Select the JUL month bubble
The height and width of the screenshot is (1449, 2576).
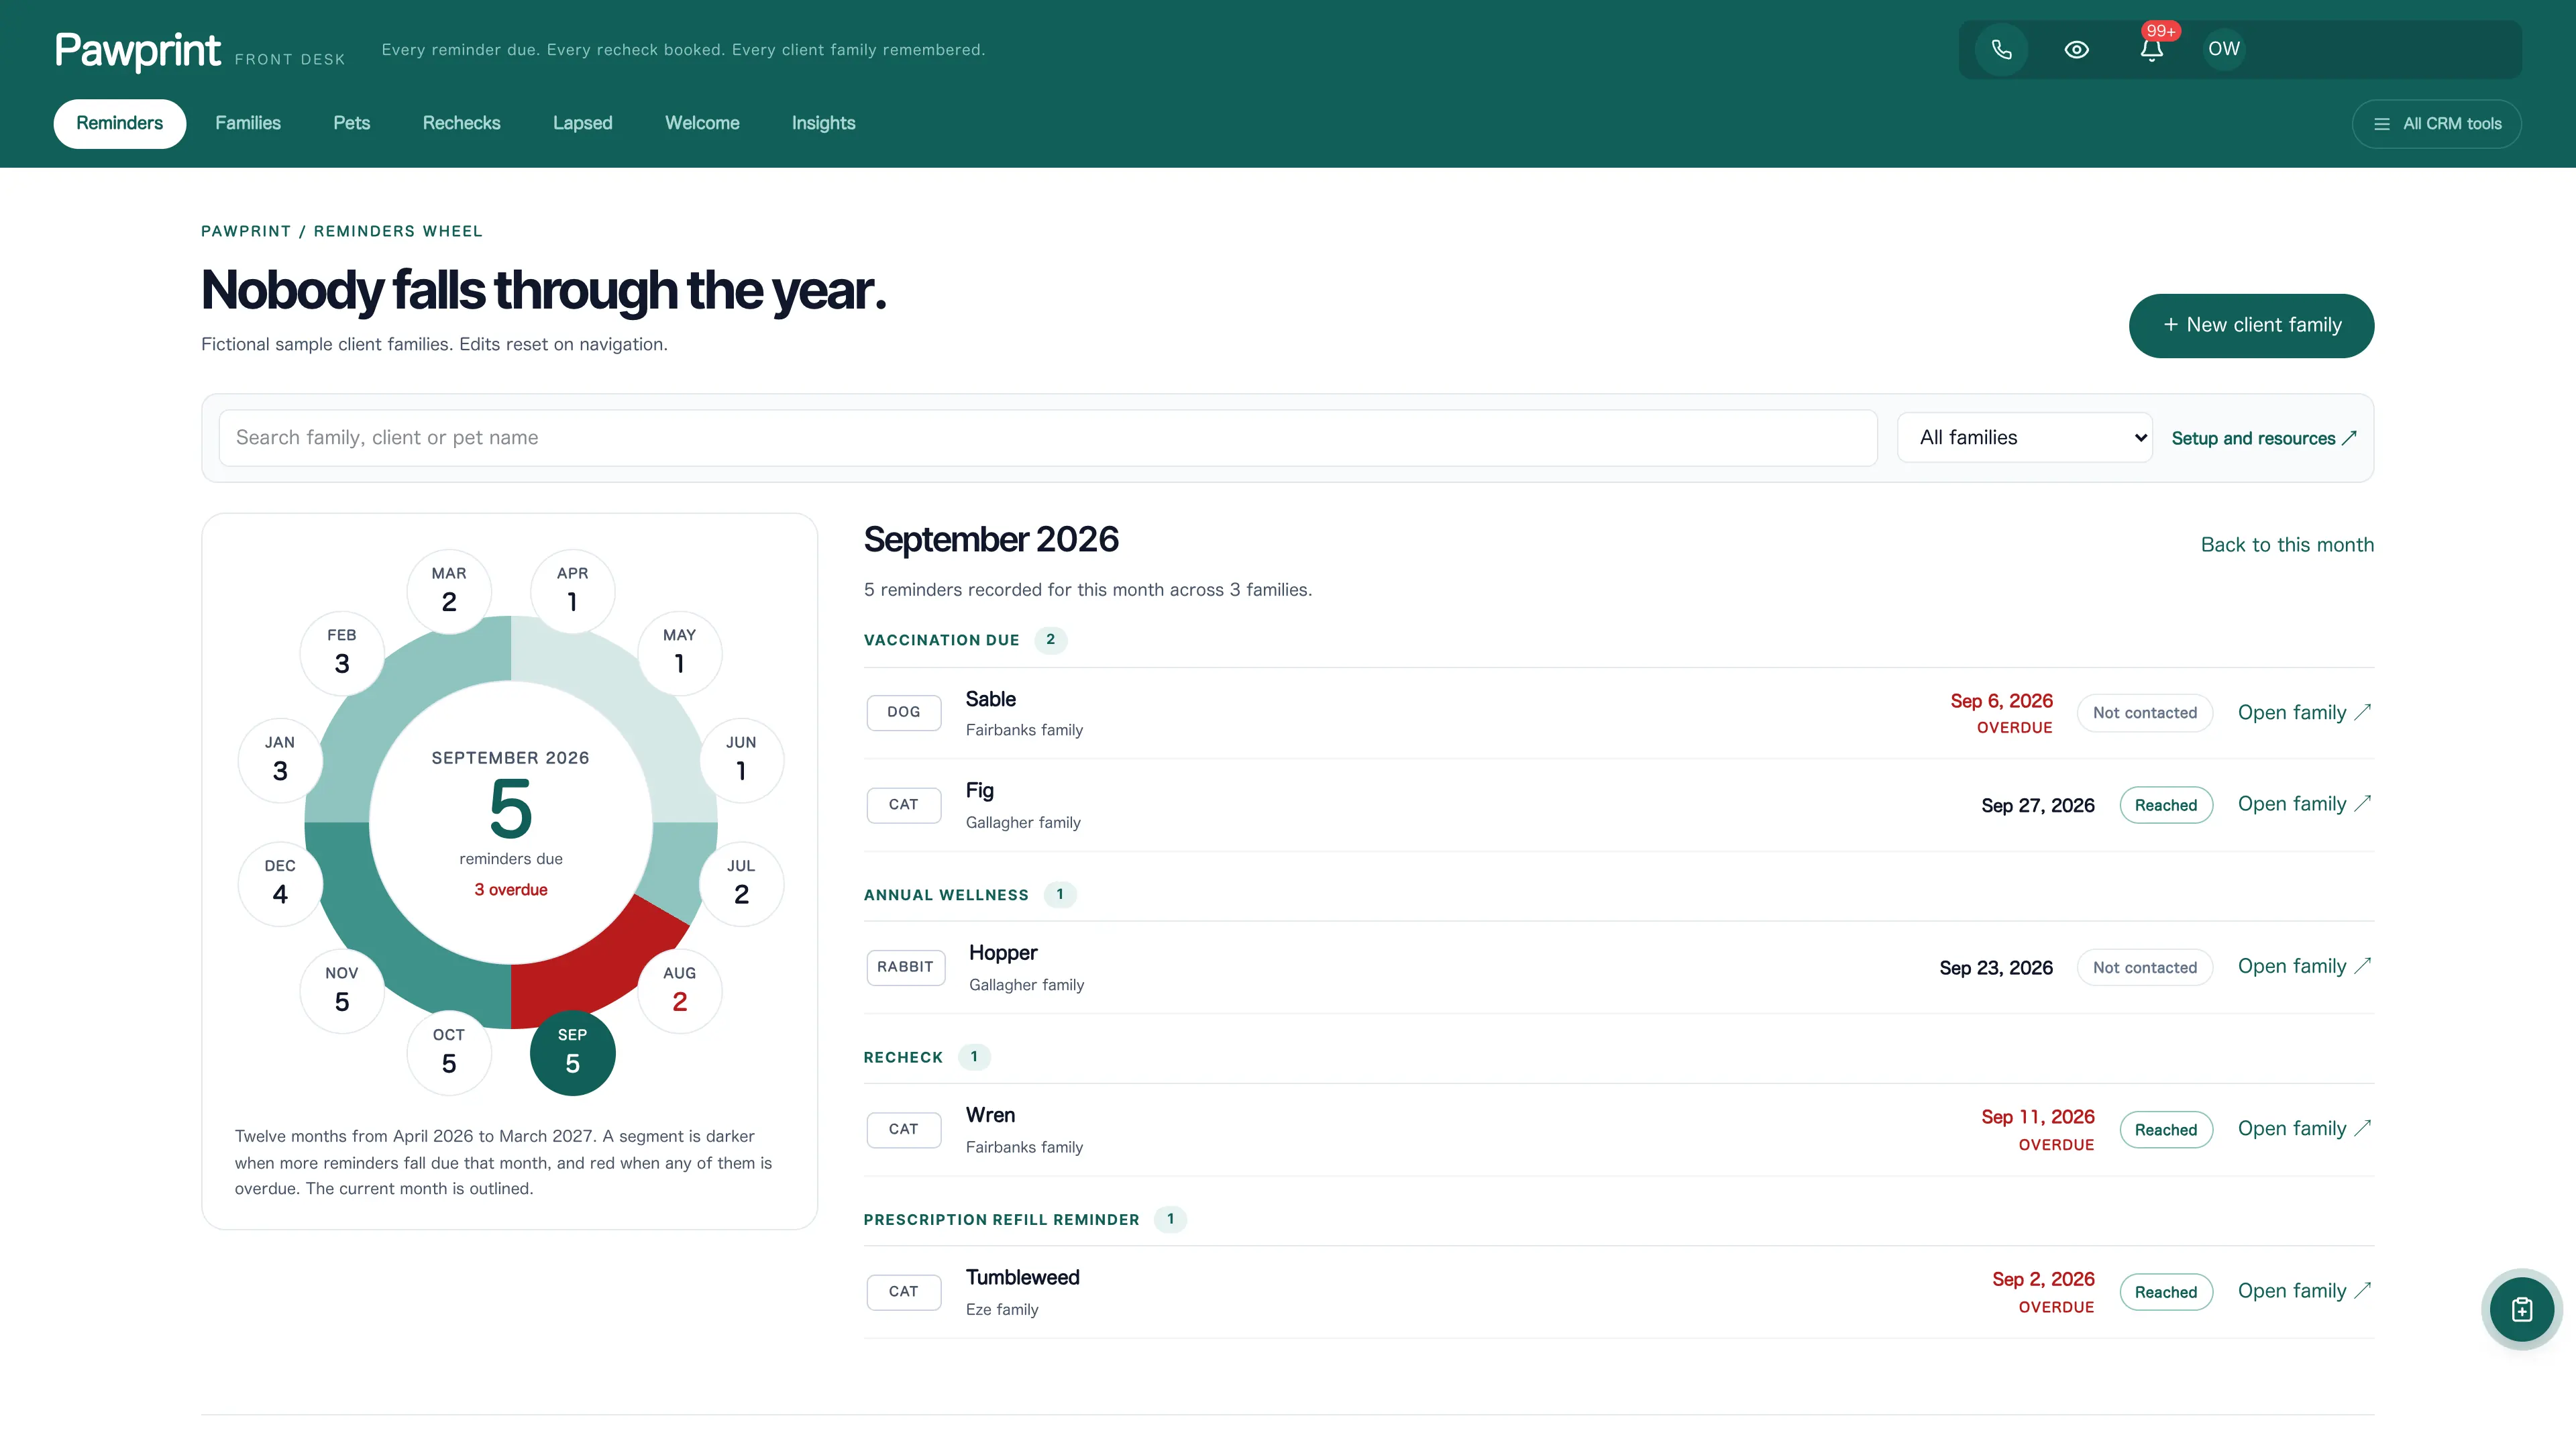pyautogui.click(x=741, y=883)
